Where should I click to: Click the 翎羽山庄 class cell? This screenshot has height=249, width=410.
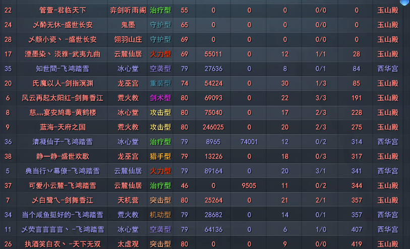click(128, 39)
